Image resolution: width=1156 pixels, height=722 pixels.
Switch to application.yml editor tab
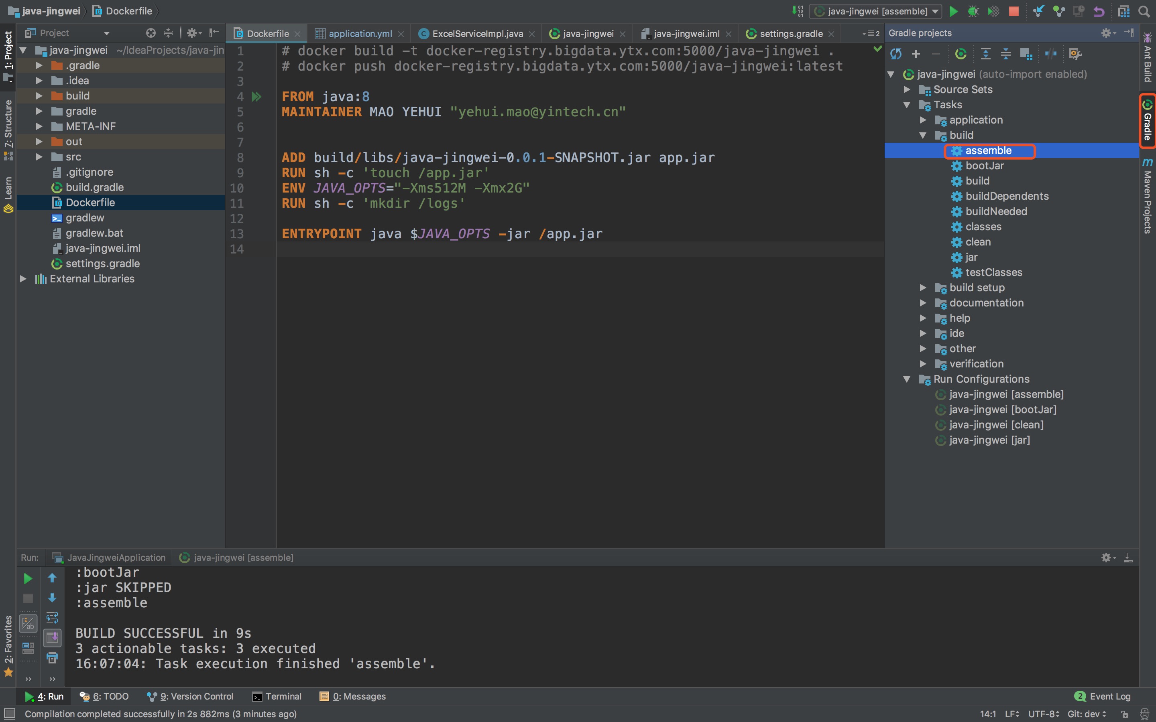(360, 33)
